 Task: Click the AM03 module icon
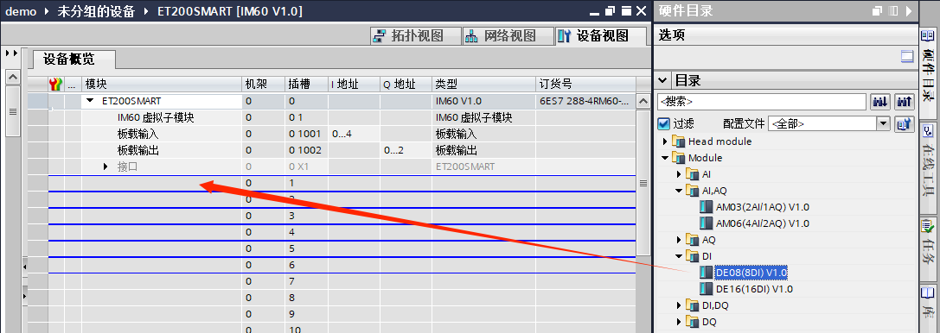click(x=707, y=207)
